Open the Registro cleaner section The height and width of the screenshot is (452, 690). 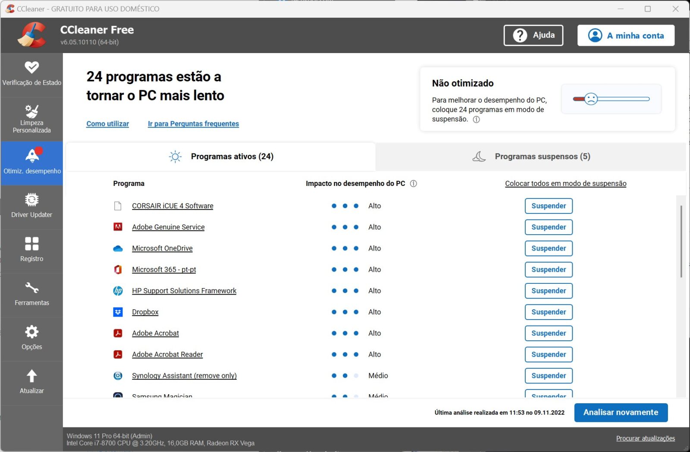[31, 251]
